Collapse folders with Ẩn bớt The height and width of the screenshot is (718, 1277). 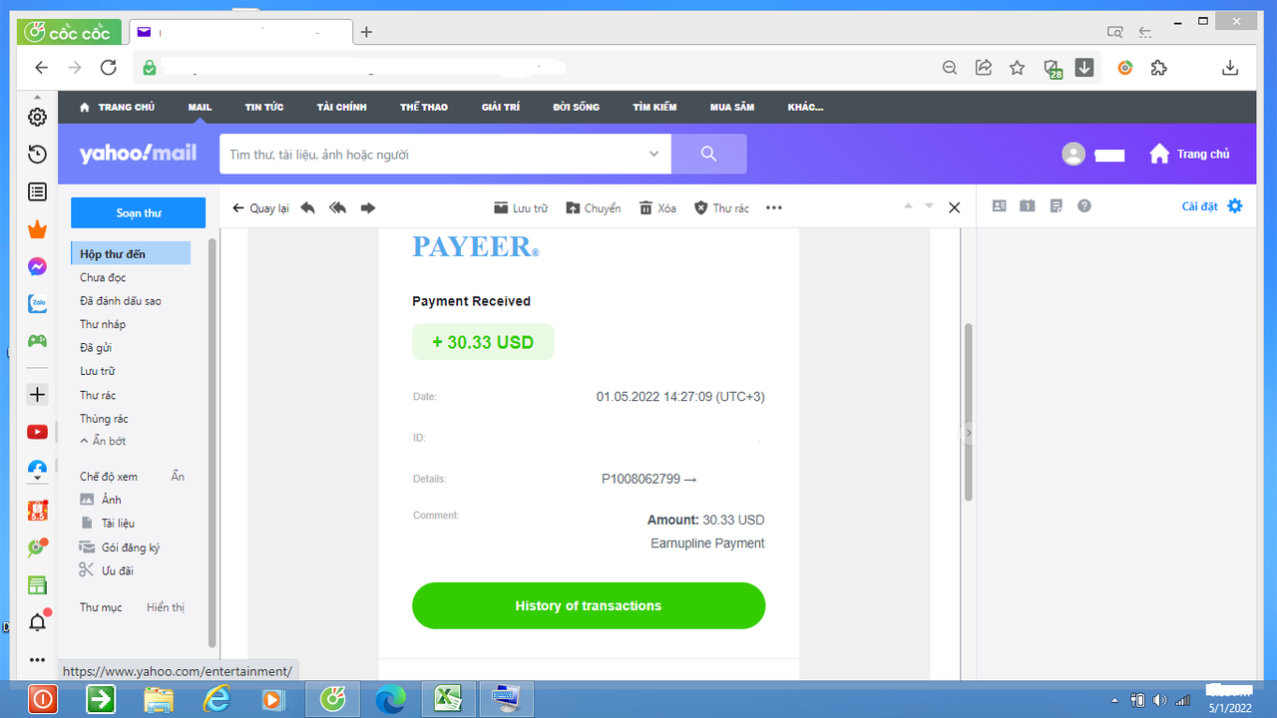pos(103,441)
